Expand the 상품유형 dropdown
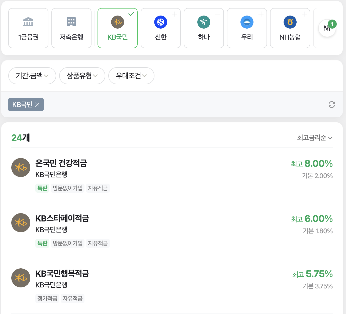 (x=82, y=76)
